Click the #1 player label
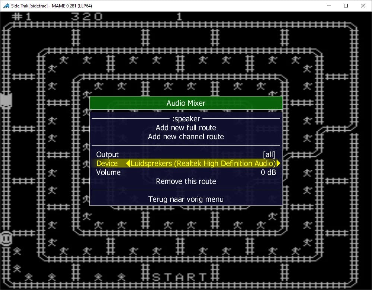The width and height of the screenshot is (372, 290). (x=22, y=17)
